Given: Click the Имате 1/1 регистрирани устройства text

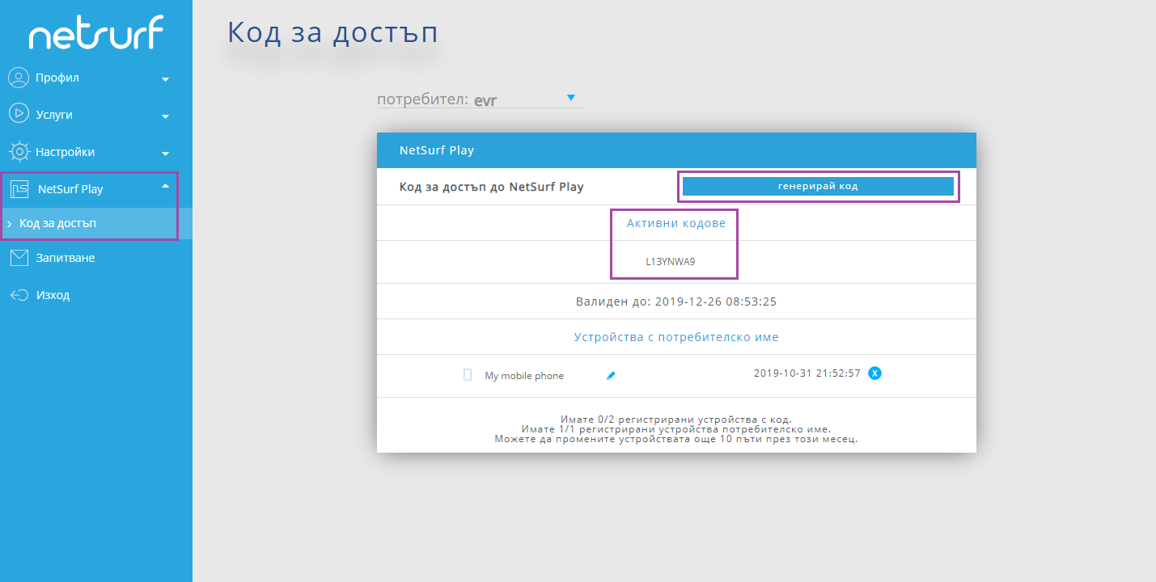Looking at the screenshot, I should [x=676, y=429].
